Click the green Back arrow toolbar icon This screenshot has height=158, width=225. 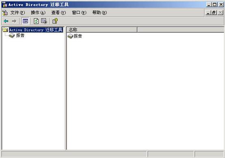6,21
